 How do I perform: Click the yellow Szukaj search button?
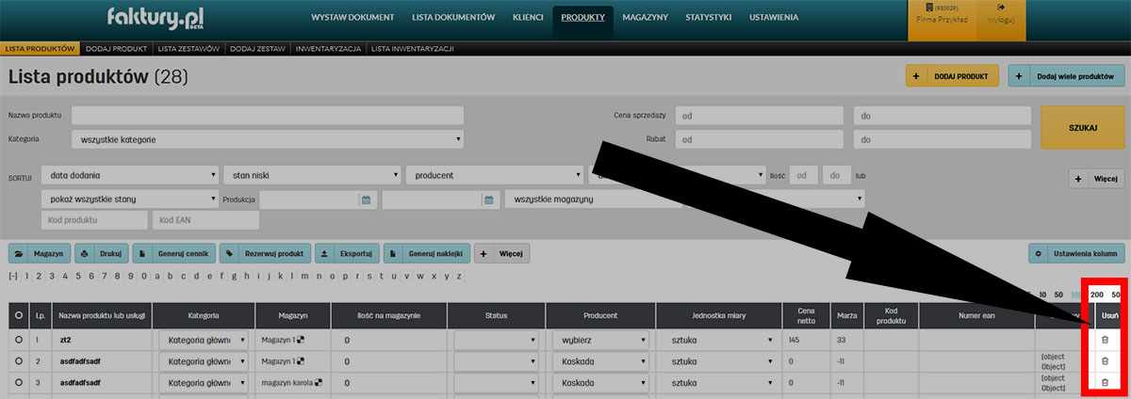coord(1083,127)
